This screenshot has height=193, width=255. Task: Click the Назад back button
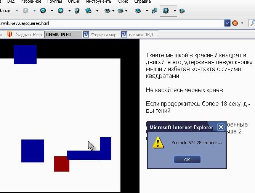coord(5,11)
